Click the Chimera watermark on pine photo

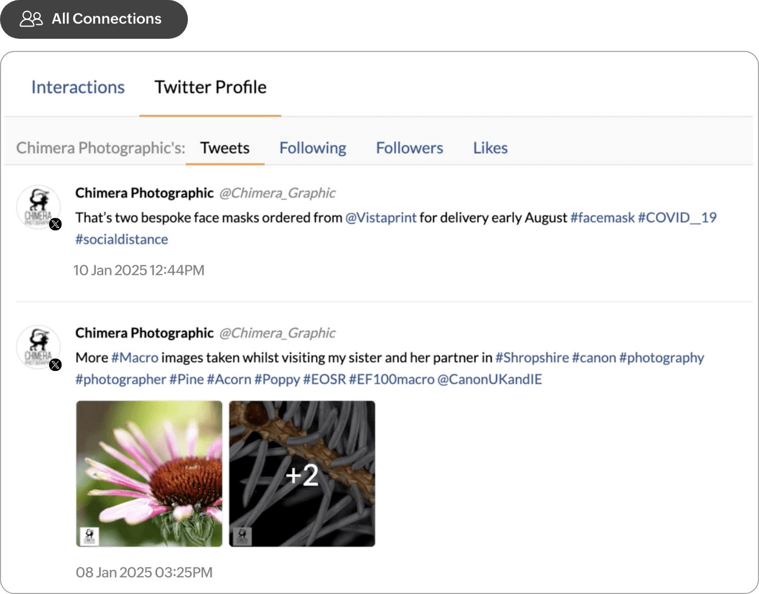pos(242,536)
